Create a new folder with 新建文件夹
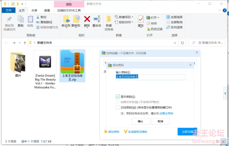The height and width of the screenshot is (146, 229). coord(109,23)
